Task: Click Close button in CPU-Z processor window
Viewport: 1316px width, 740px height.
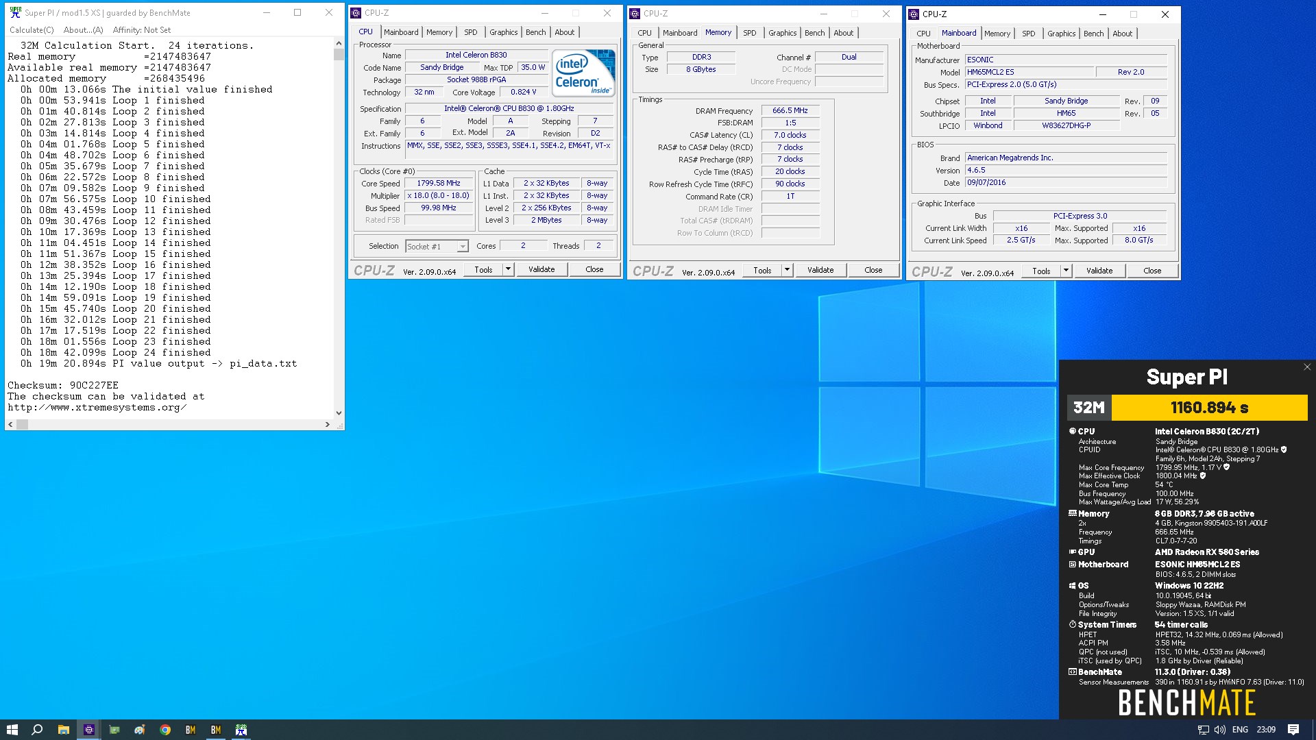Action: [x=594, y=269]
